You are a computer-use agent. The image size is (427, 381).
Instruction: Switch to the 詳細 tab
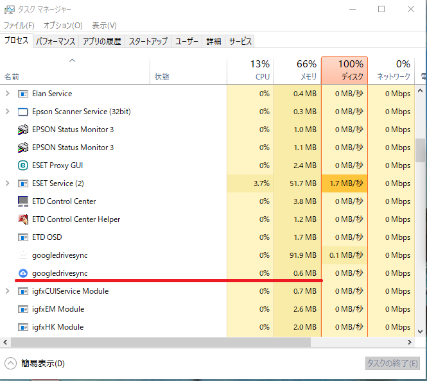pyautogui.click(x=214, y=42)
